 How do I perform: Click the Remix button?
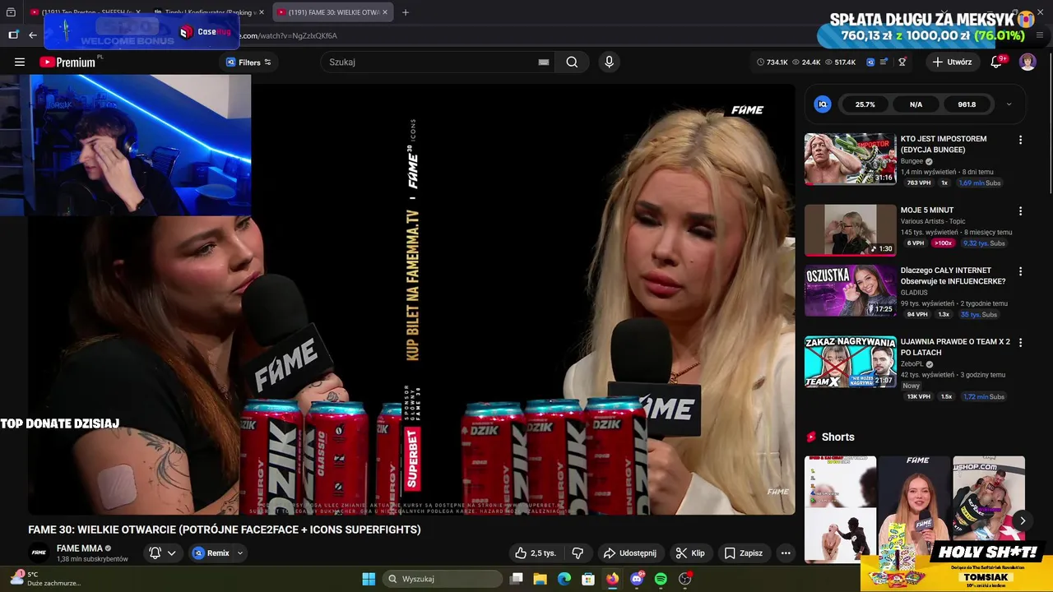(210, 553)
